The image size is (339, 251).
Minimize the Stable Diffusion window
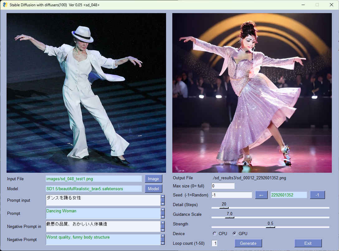303,5
